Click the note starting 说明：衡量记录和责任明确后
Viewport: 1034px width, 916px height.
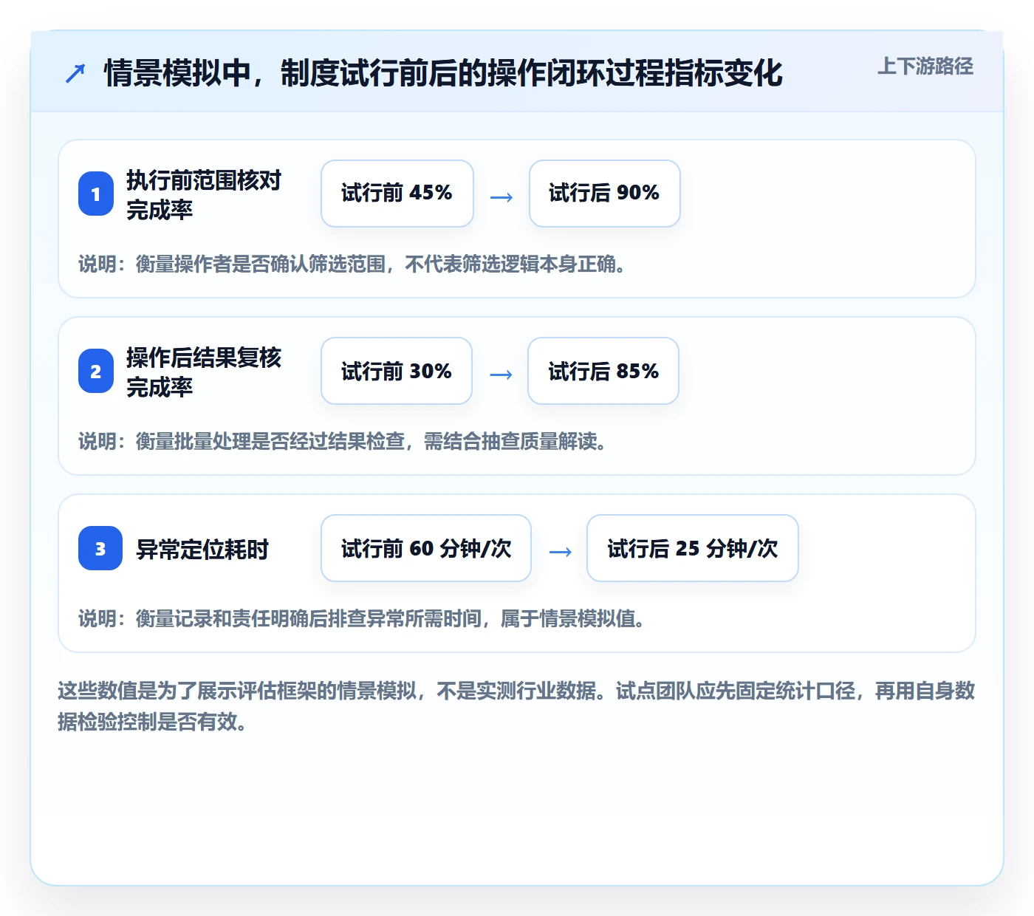[361, 618]
